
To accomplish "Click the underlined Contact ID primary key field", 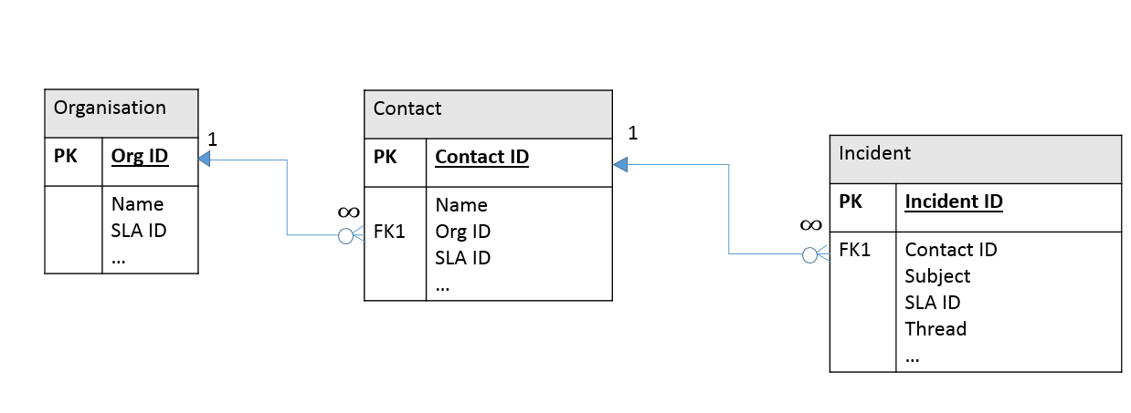I will coord(482,157).
